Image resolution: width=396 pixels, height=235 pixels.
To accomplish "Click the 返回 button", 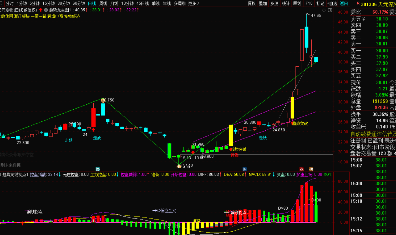I will pos(344,3).
